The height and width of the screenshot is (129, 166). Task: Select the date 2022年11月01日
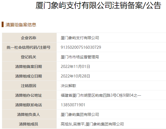tap(75, 67)
